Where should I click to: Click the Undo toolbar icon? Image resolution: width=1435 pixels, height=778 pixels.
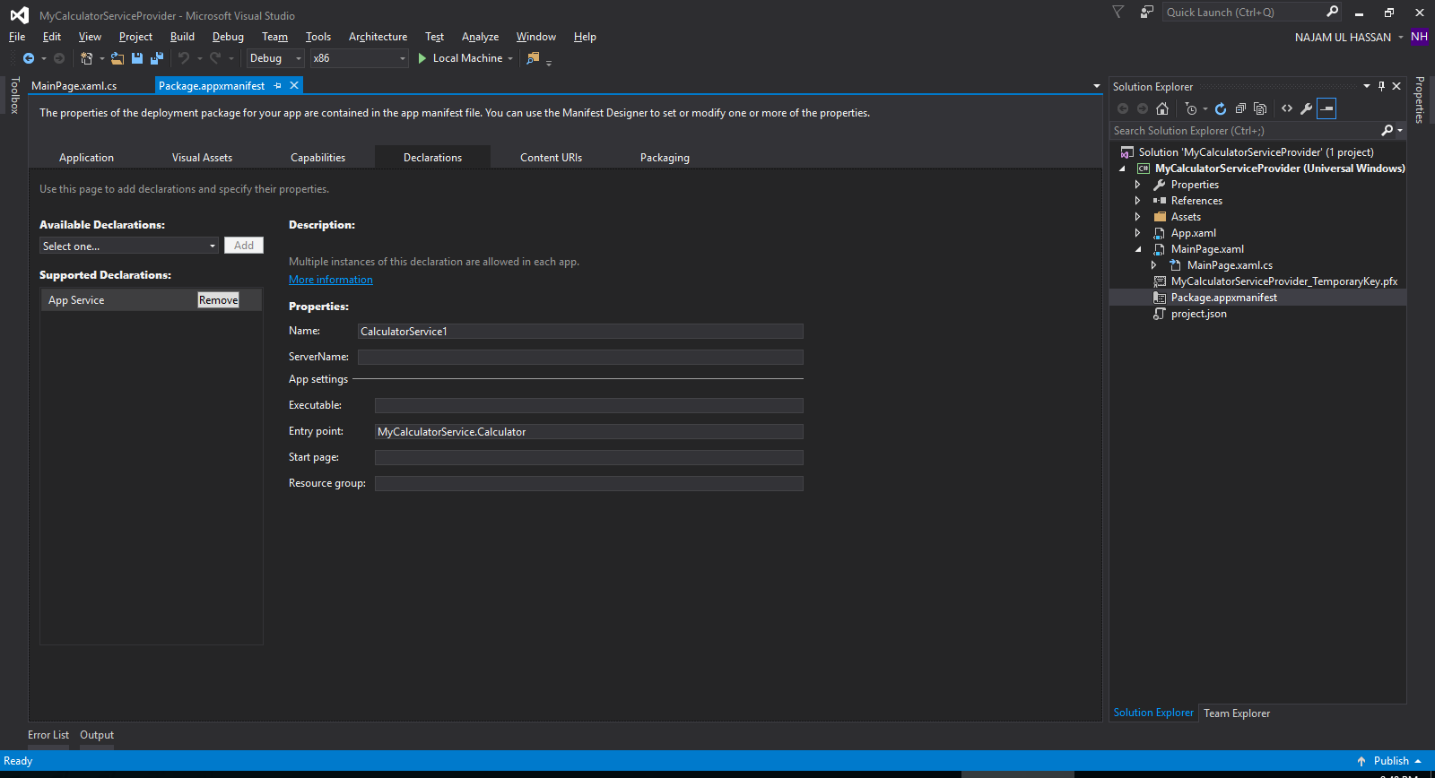pyautogui.click(x=184, y=58)
